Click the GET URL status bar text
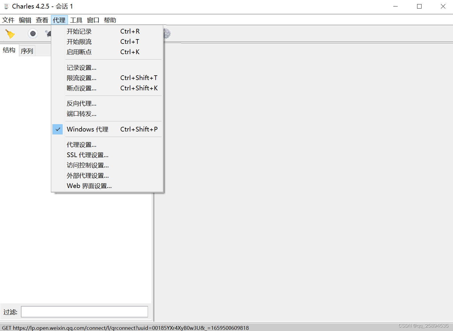The height and width of the screenshot is (331, 453). coord(126,328)
